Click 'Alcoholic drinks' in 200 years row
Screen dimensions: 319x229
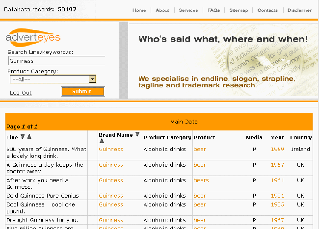164,150
